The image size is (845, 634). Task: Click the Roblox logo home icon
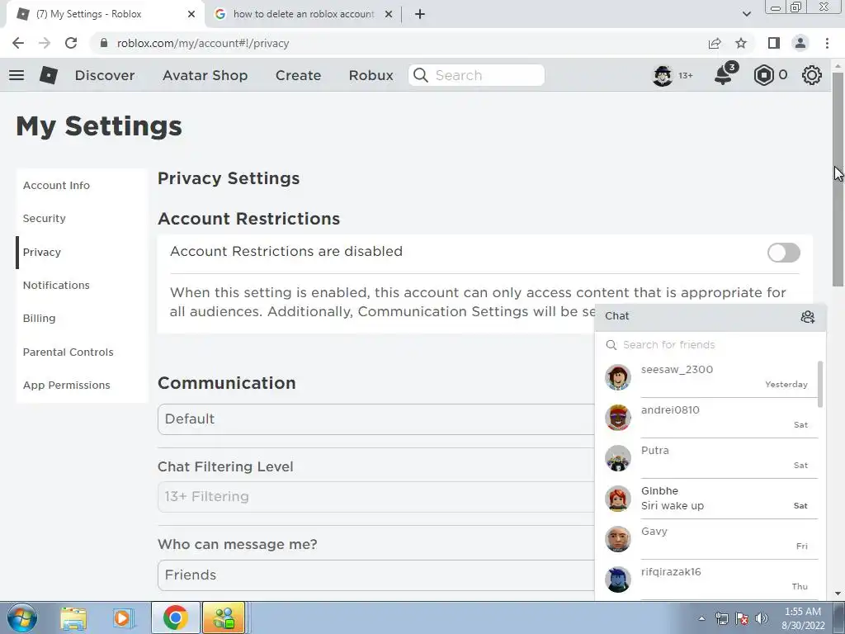[x=49, y=75]
